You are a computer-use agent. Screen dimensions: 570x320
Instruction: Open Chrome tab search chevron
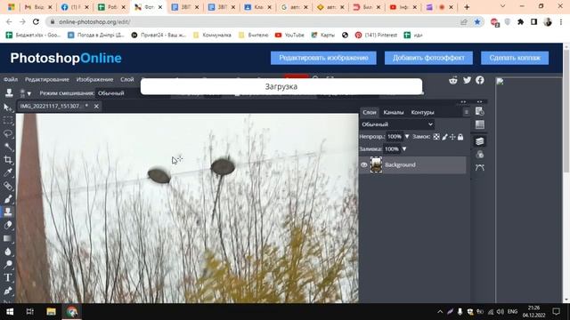click(502, 6)
